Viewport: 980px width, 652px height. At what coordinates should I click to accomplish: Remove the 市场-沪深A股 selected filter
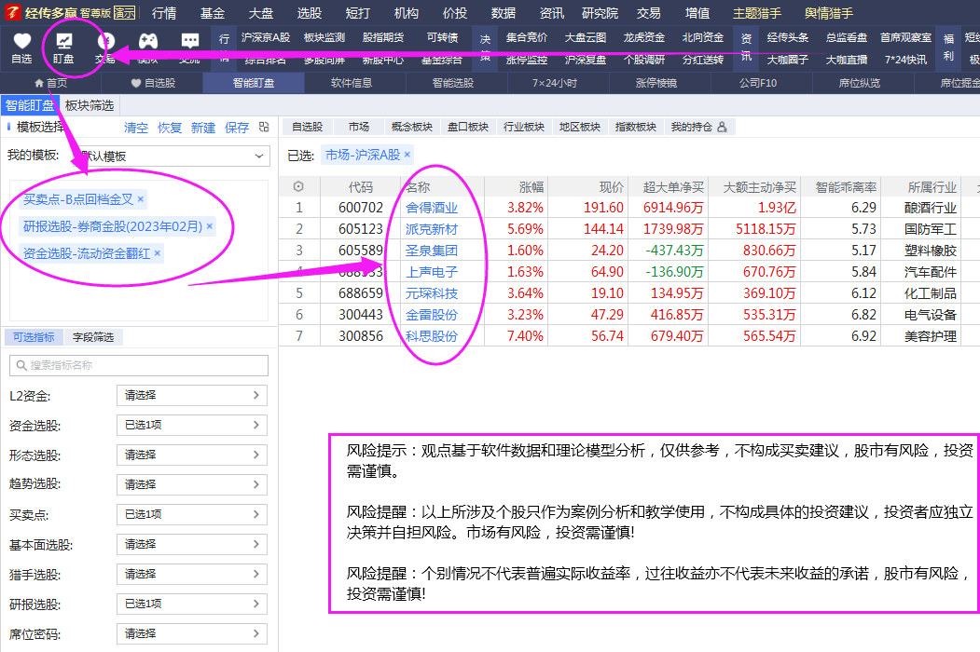tap(407, 155)
